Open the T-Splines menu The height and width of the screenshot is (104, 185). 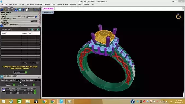point(86,5)
